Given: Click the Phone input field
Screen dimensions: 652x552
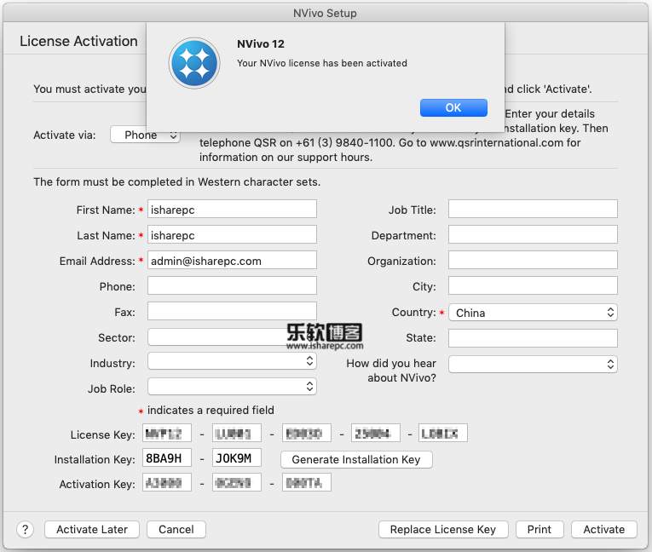Looking at the screenshot, I should point(232,286).
